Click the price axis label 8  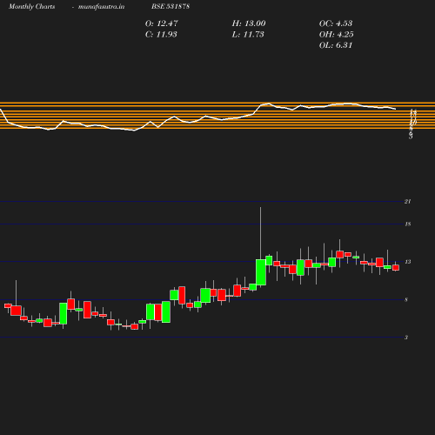click(x=406, y=300)
